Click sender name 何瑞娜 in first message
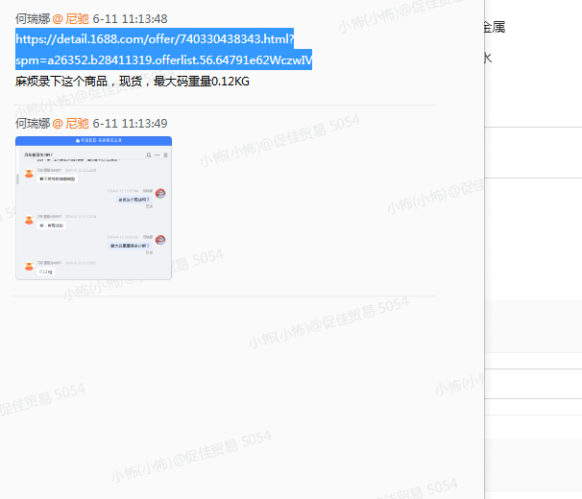 click(x=32, y=19)
